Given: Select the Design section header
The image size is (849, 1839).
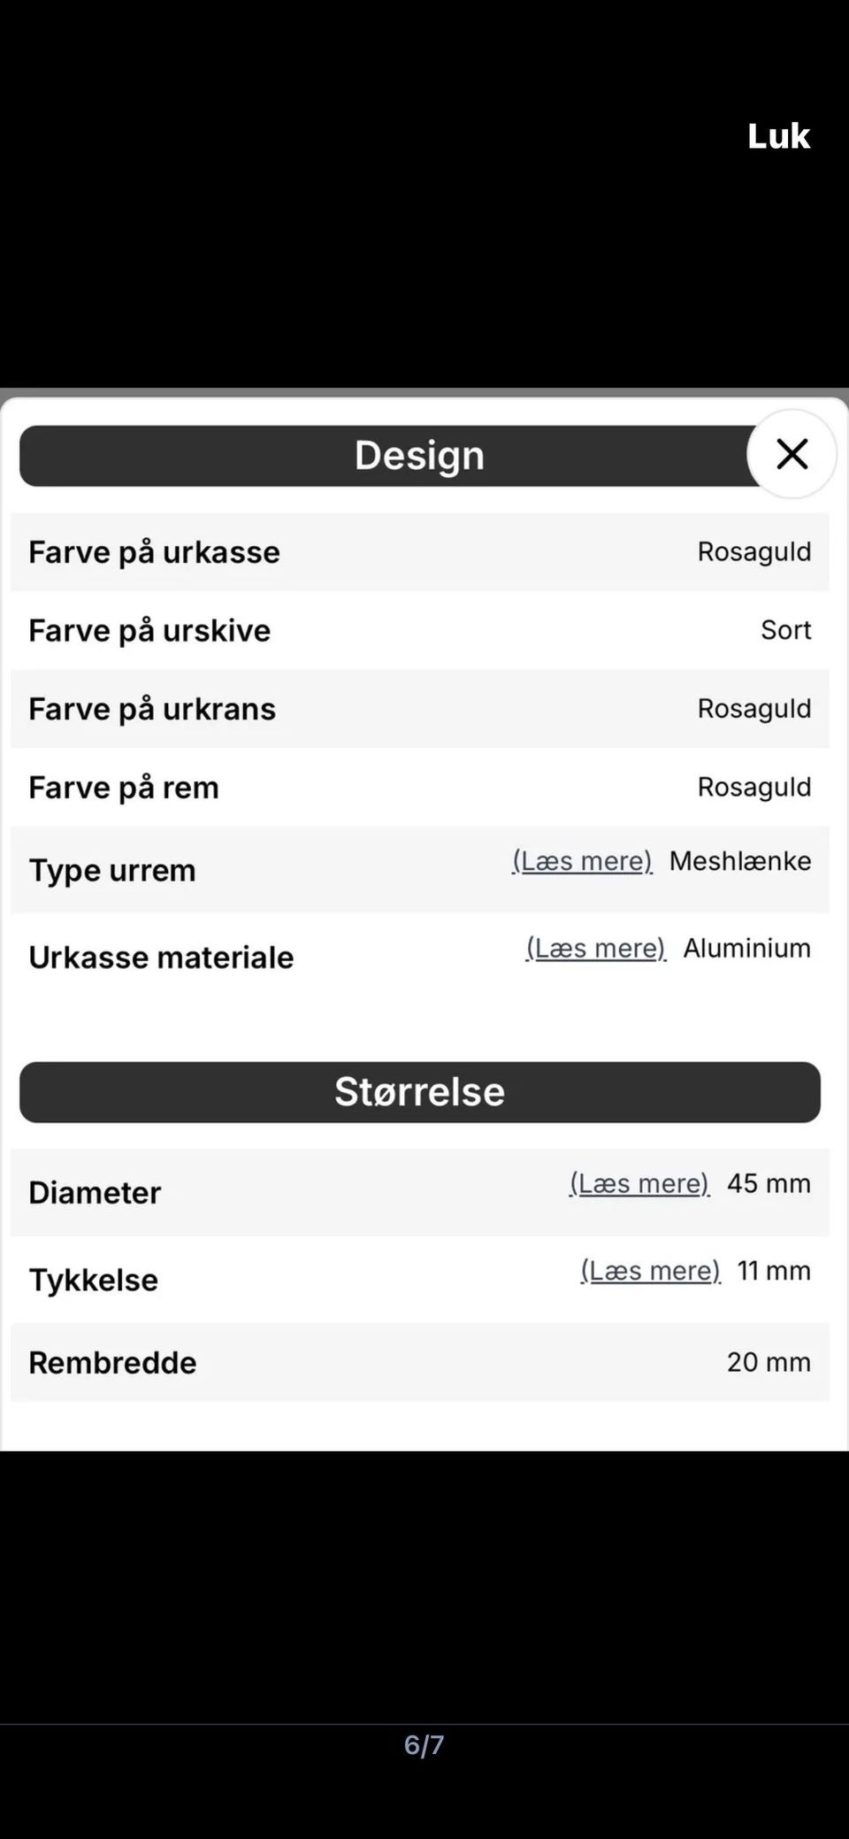Looking at the screenshot, I should point(419,456).
